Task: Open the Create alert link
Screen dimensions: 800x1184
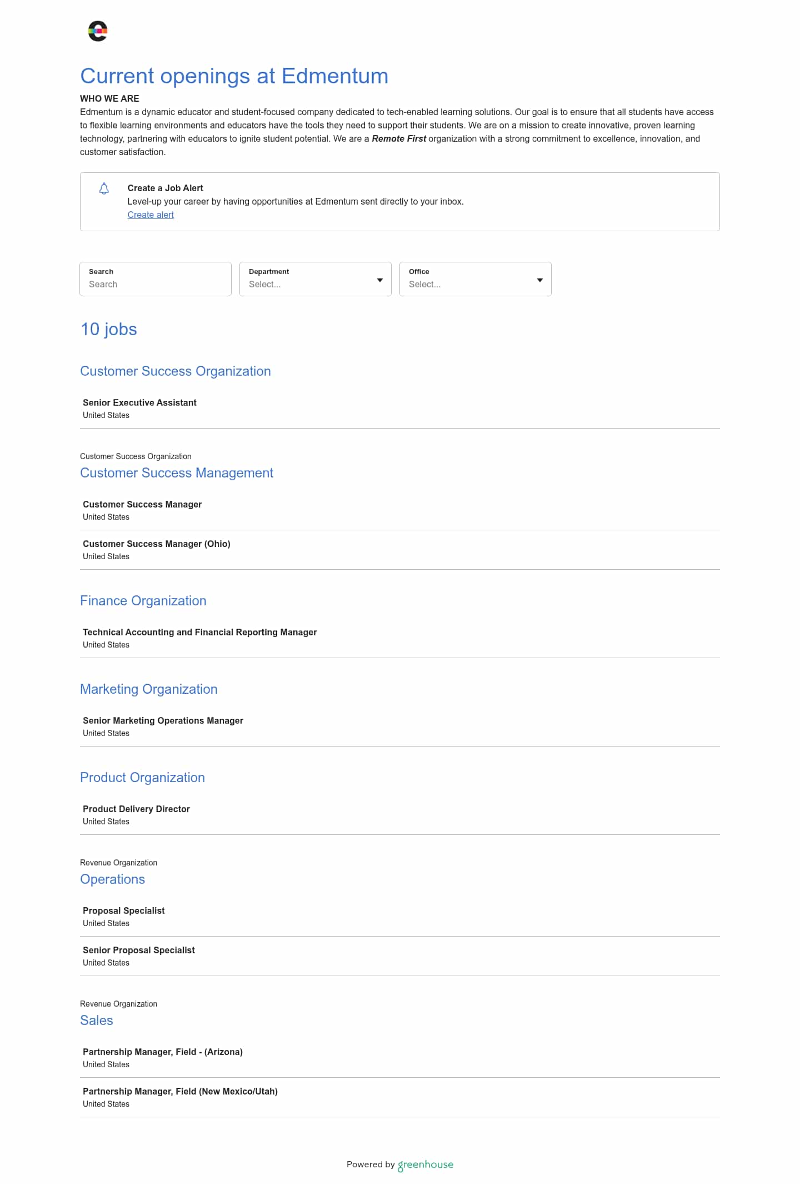Action: pos(151,215)
